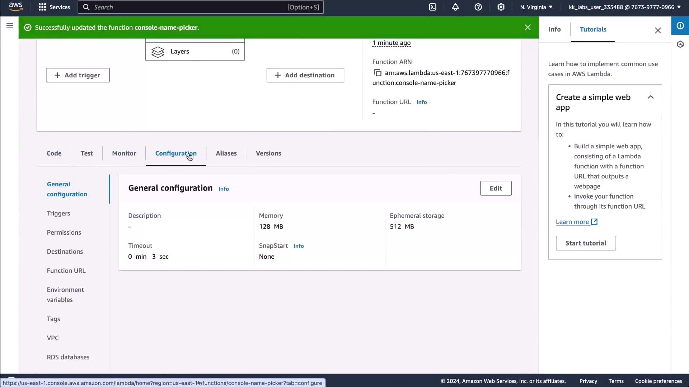Click the Layers stack icon
689x387 pixels.
158,52
